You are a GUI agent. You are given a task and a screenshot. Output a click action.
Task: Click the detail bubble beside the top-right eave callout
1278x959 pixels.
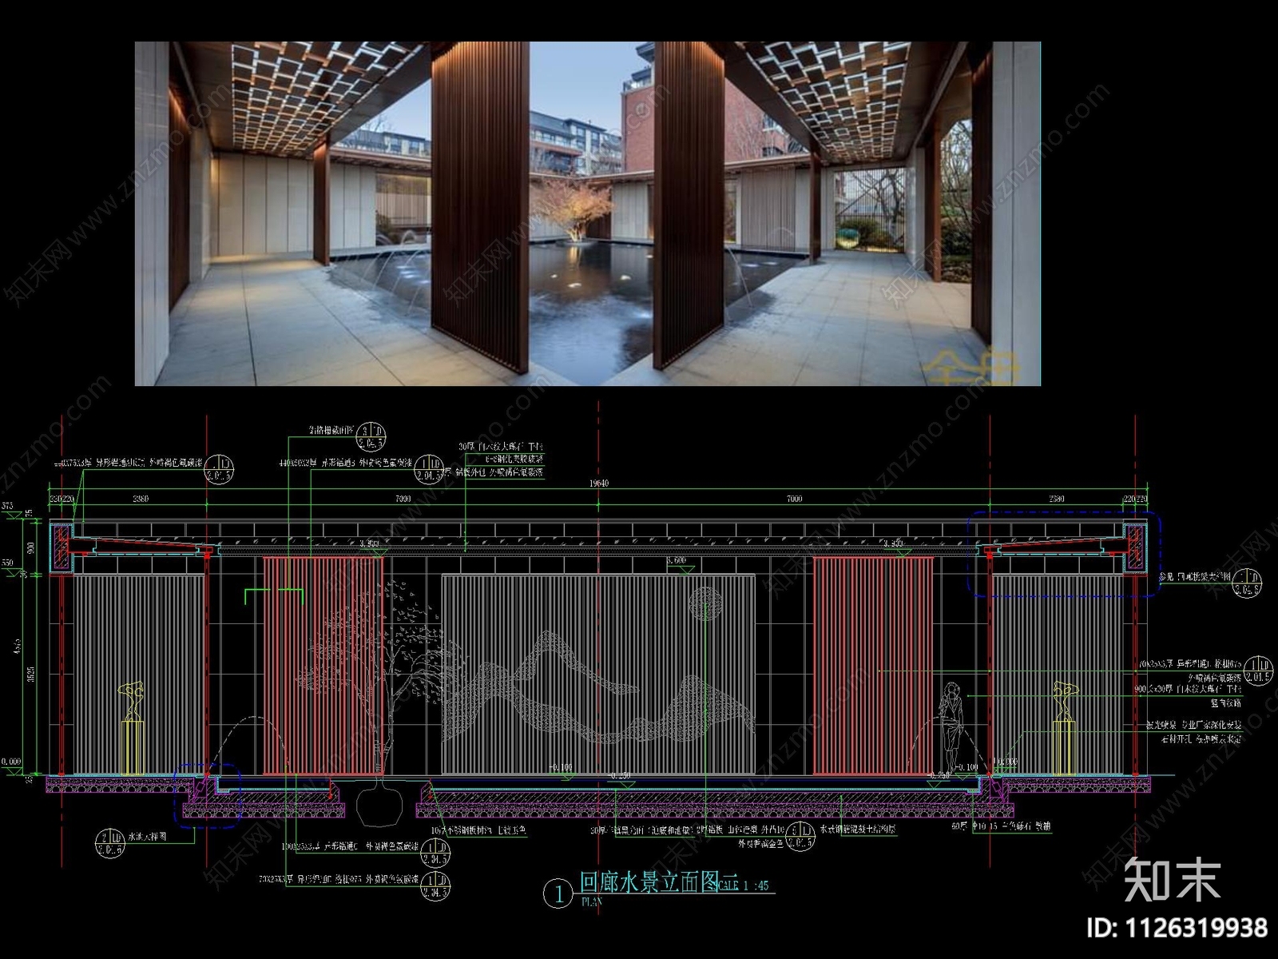click(x=1247, y=583)
